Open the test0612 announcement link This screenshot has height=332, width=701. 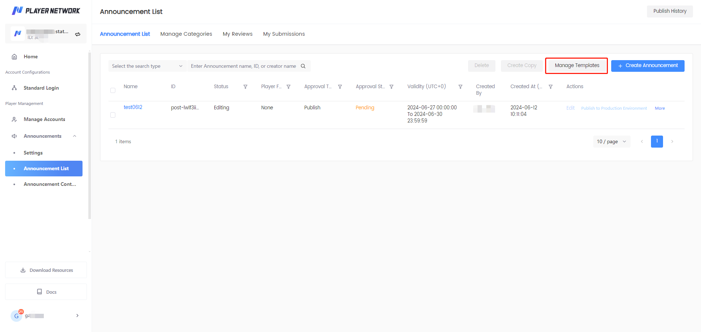pos(133,107)
